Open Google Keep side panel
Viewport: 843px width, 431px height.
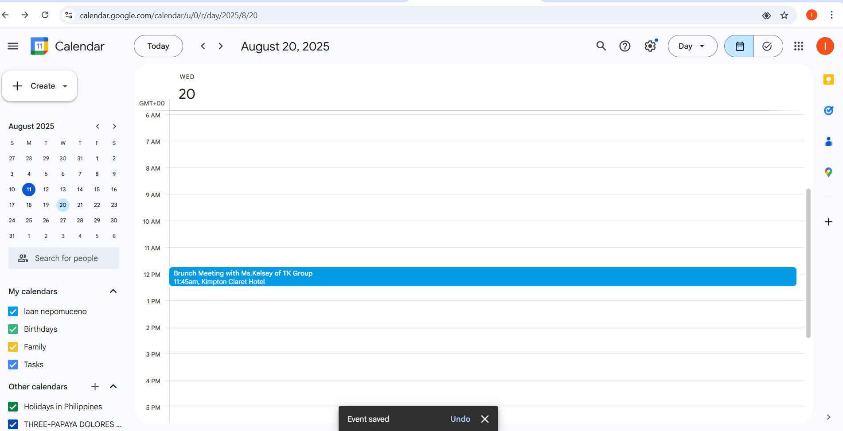tap(828, 80)
